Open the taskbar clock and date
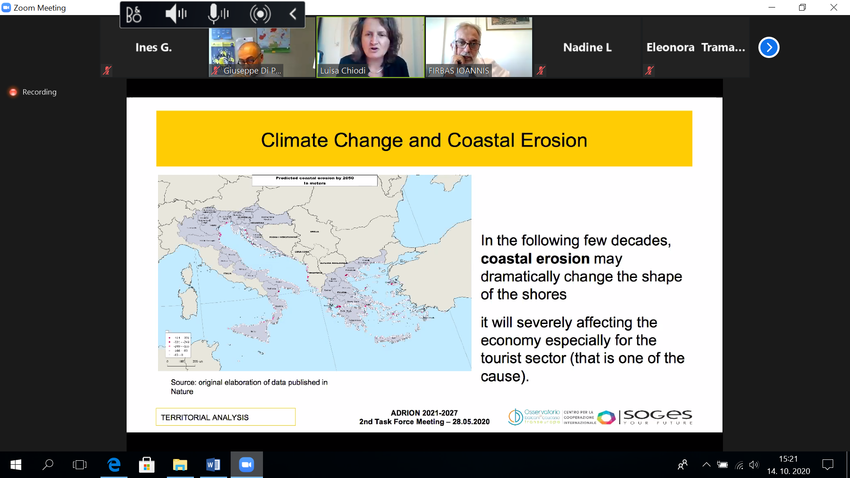The image size is (850, 478). (x=788, y=465)
